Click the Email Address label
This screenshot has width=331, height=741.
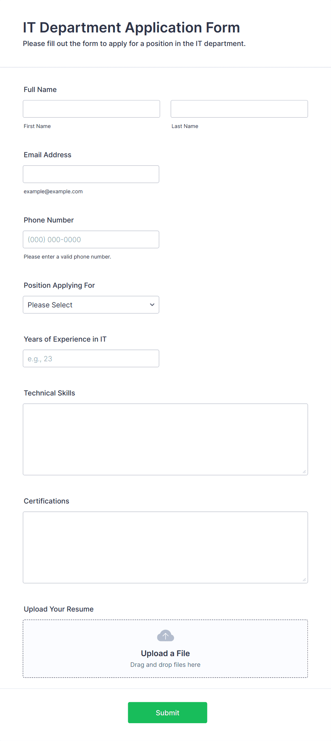click(48, 155)
